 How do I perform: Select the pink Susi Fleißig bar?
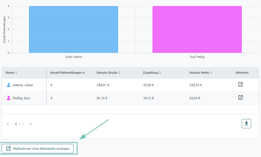click(197, 30)
